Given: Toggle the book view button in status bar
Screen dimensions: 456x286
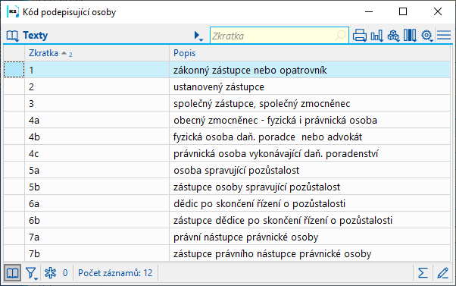Looking at the screenshot, I should click(13, 273).
